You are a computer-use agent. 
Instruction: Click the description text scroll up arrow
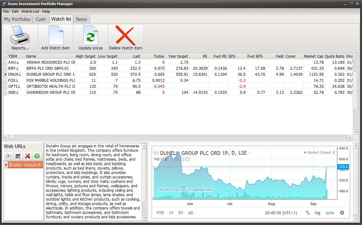tap(144, 146)
